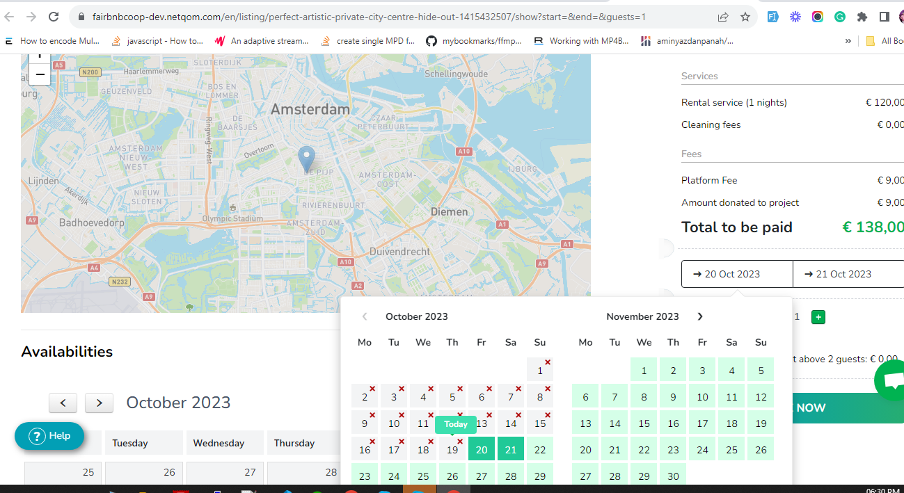
Task: Open 'javascript - How to...' bookmark
Action: pyautogui.click(x=158, y=41)
